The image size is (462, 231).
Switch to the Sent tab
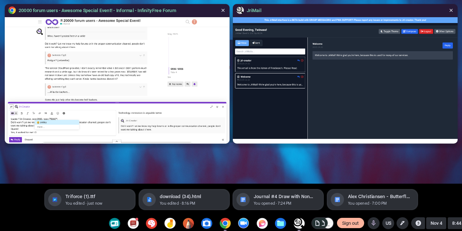256,43
